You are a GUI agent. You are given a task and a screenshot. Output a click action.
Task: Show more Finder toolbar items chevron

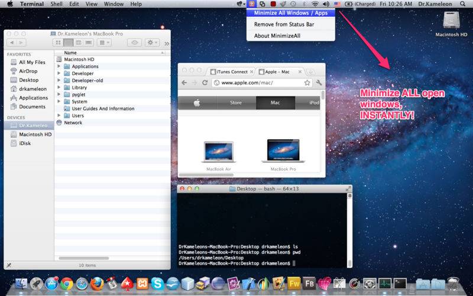tap(167, 43)
